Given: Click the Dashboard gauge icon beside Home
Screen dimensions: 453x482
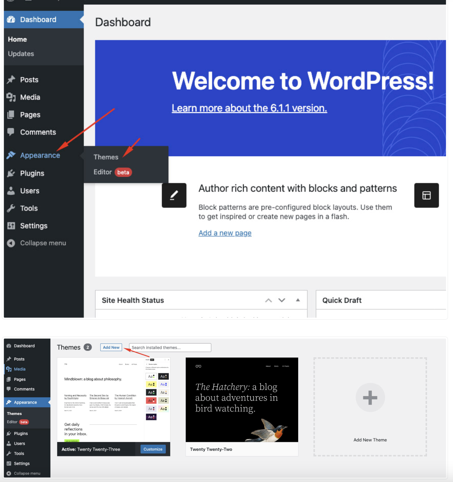Looking at the screenshot, I should pos(11,19).
